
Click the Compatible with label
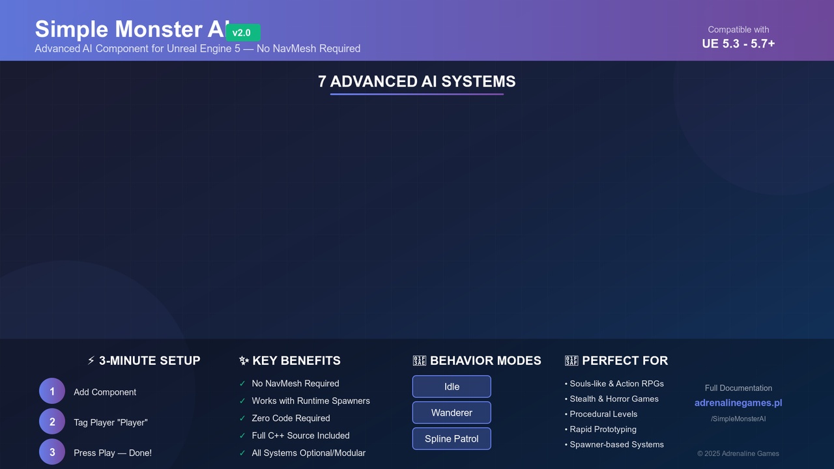tap(738, 29)
